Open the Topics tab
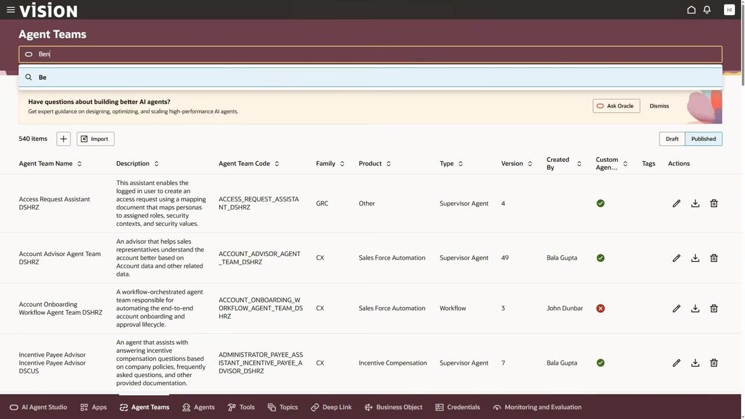 (282, 407)
